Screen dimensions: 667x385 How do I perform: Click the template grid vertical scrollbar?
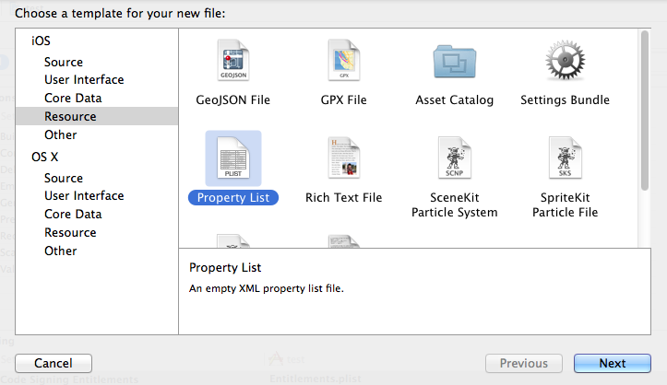tap(644, 111)
